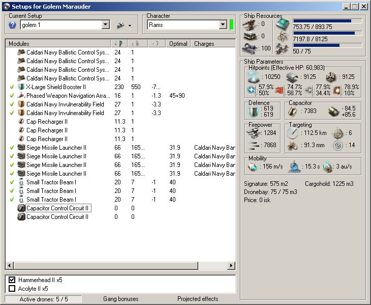Viewport: 371px width, 305px height.
Task: Toggle last Small Tractor Beam I checkmark
Action: click(12, 199)
